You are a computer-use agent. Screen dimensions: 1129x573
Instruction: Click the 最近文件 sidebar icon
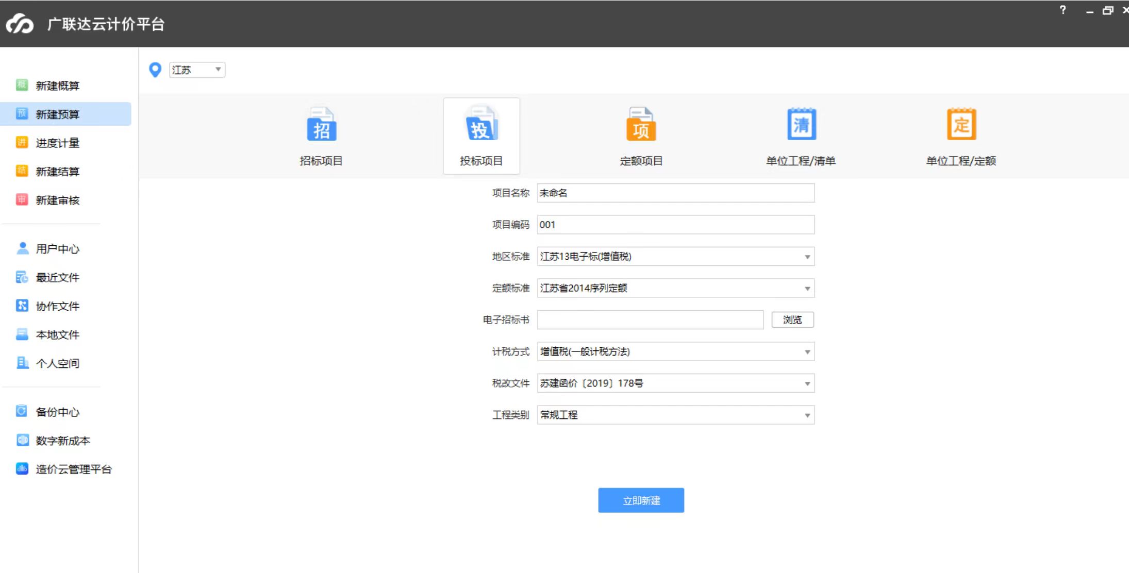pos(22,277)
